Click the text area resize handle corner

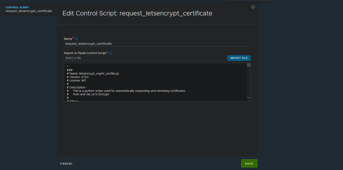pyautogui.click(x=249, y=100)
